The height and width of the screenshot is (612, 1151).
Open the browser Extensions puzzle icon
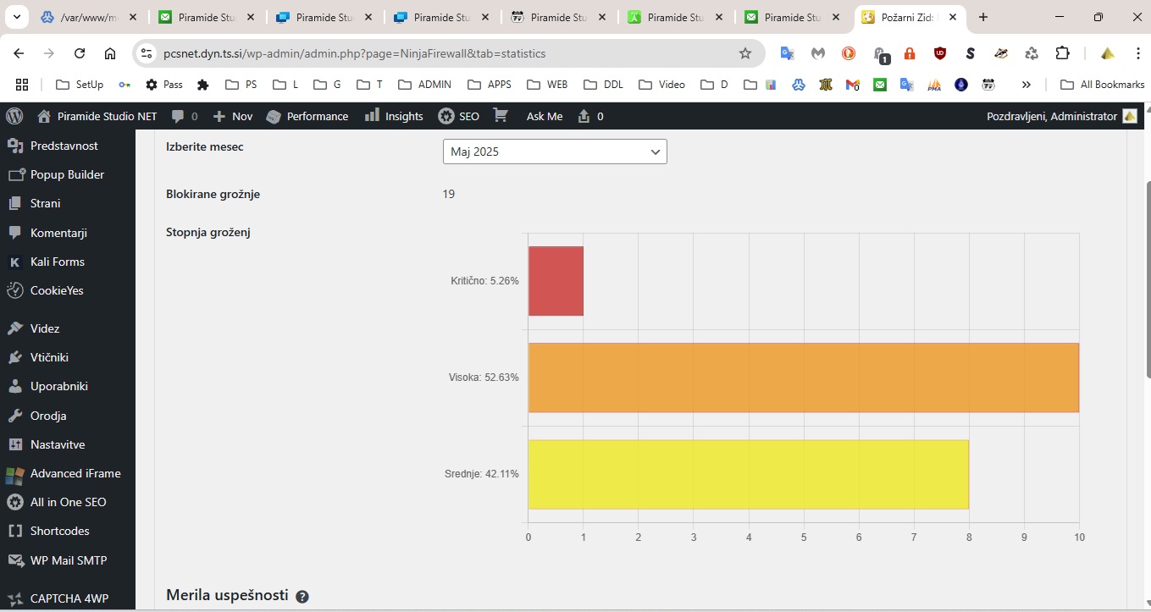[x=1062, y=53]
